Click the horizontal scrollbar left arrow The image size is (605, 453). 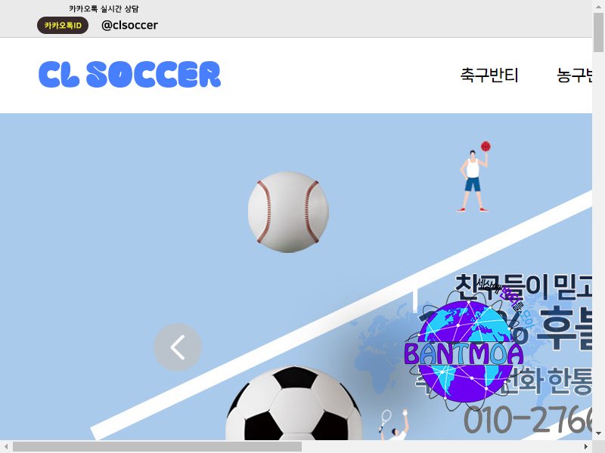pyautogui.click(x=6, y=446)
